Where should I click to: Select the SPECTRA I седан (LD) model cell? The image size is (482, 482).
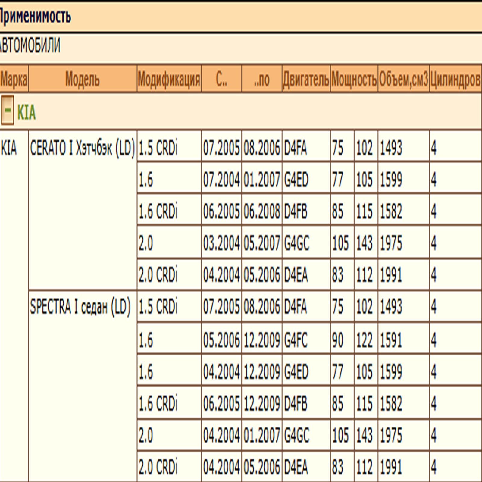coord(80,307)
